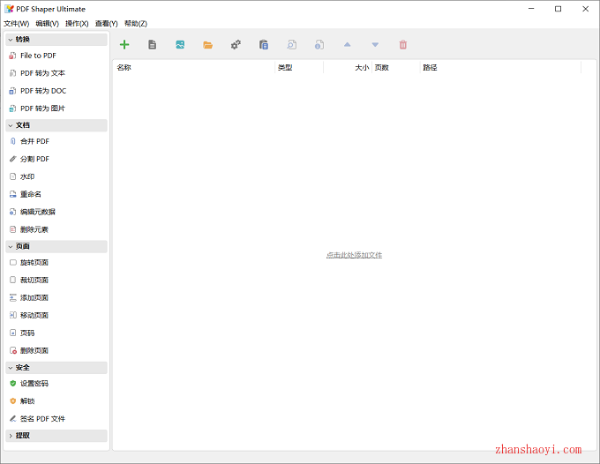Click the gray document file toolbar icon
600x464 pixels.
(x=152, y=45)
